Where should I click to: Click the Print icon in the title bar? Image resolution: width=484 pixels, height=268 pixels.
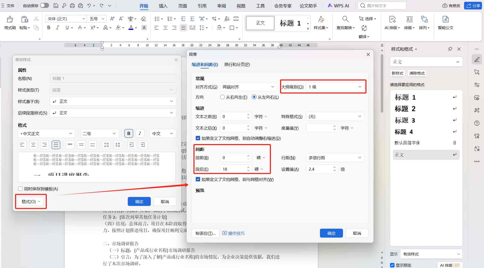[72, 6]
